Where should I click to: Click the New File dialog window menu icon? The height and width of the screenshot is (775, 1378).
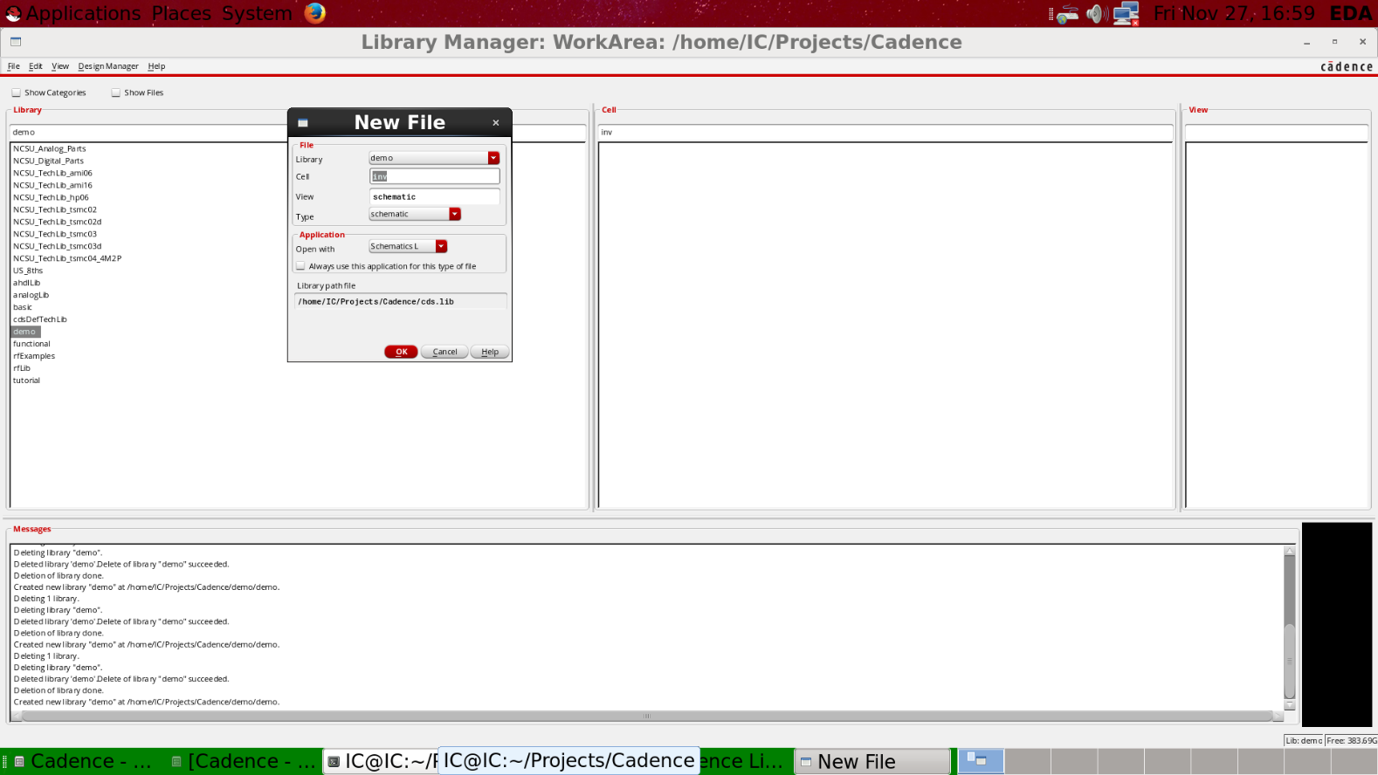pyautogui.click(x=303, y=123)
